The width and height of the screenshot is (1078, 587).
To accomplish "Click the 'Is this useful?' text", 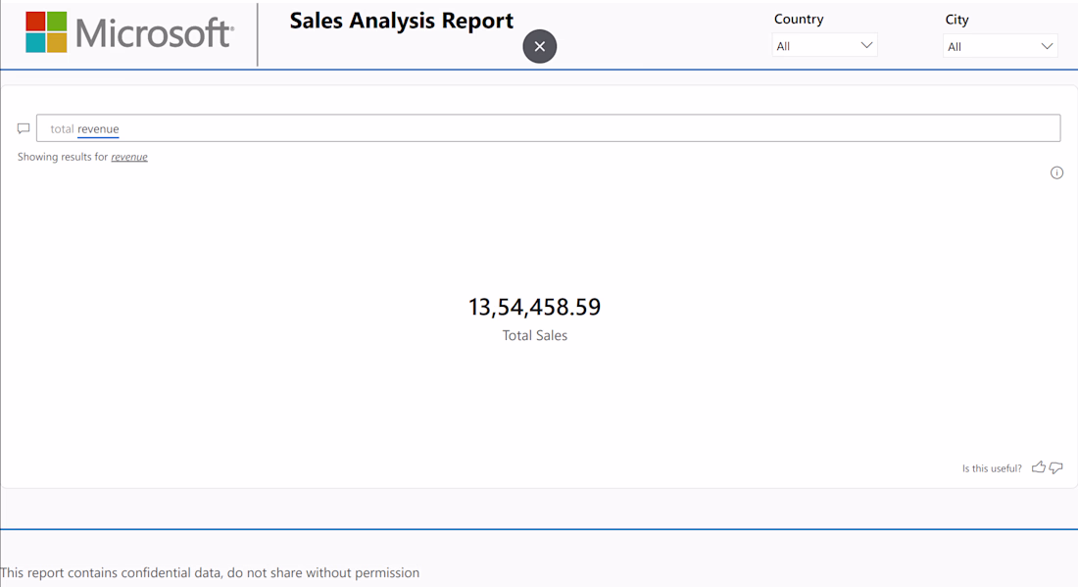I will (x=992, y=468).
